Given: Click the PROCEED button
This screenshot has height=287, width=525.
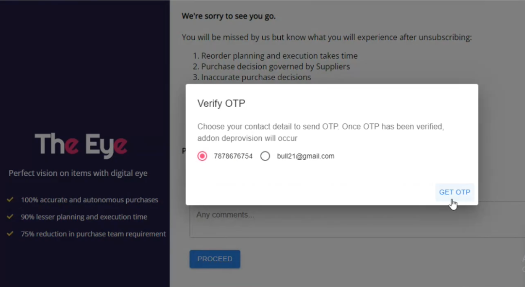Looking at the screenshot, I should click(x=215, y=259).
